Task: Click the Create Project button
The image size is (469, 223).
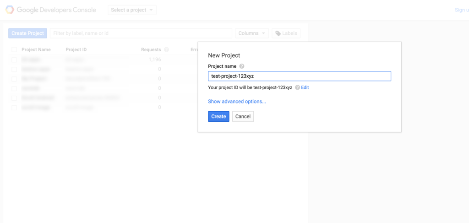Action: tap(27, 33)
